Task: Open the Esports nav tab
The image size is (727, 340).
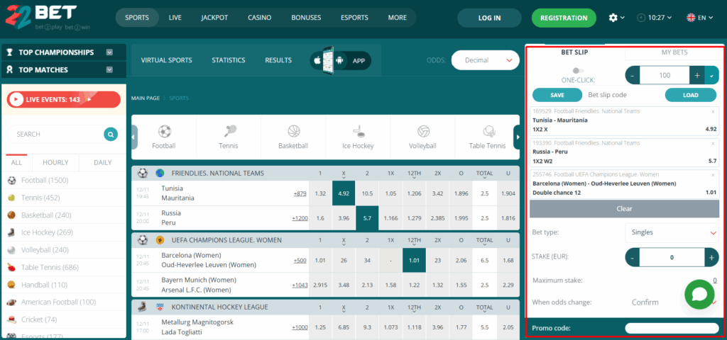Action: (x=354, y=18)
